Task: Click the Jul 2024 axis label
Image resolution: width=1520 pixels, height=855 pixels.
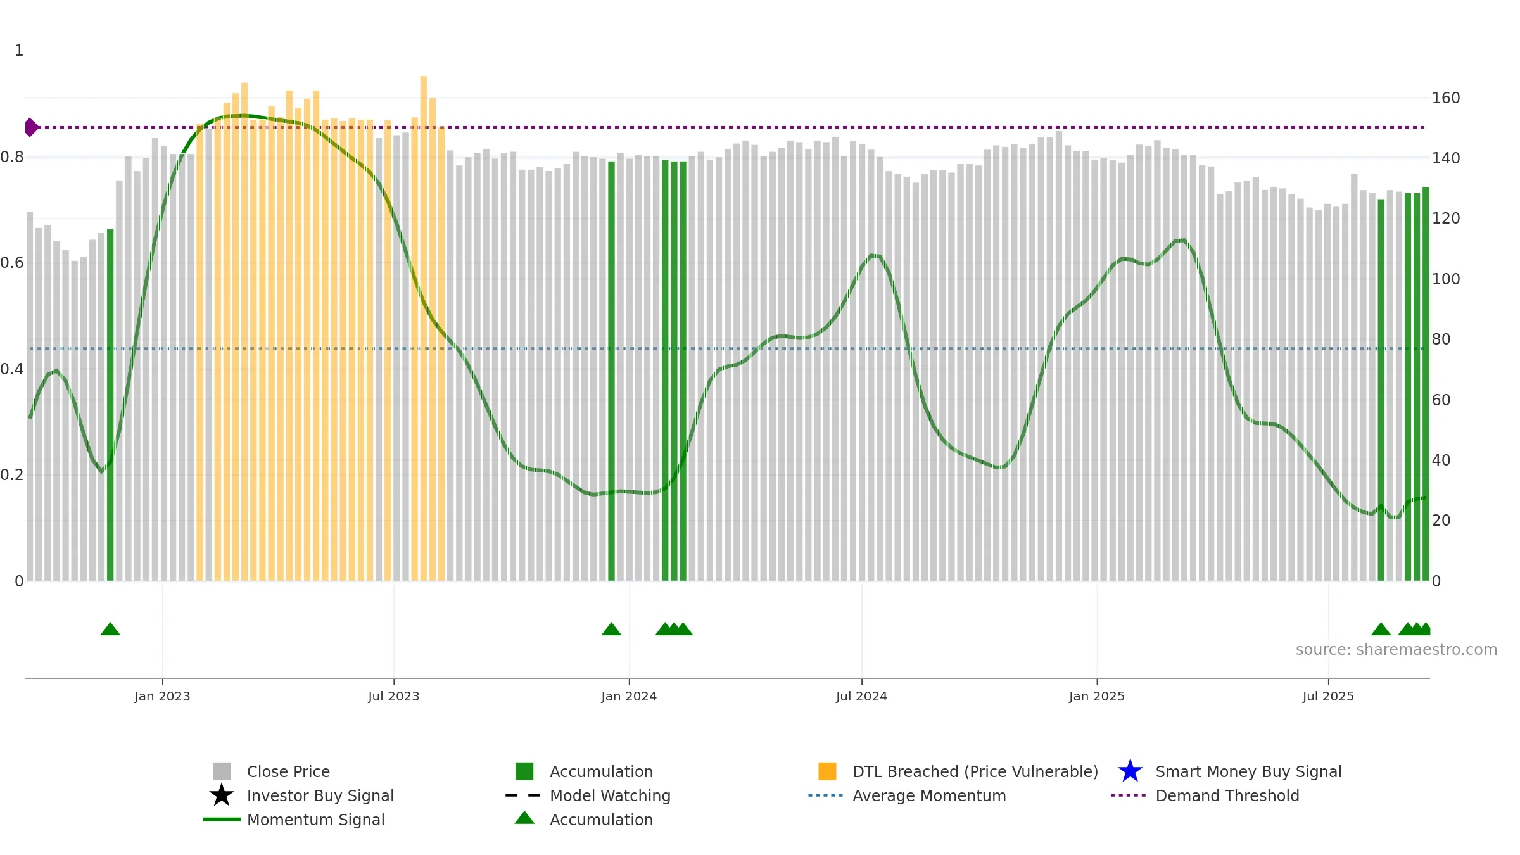Action: click(x=861, y=697)
